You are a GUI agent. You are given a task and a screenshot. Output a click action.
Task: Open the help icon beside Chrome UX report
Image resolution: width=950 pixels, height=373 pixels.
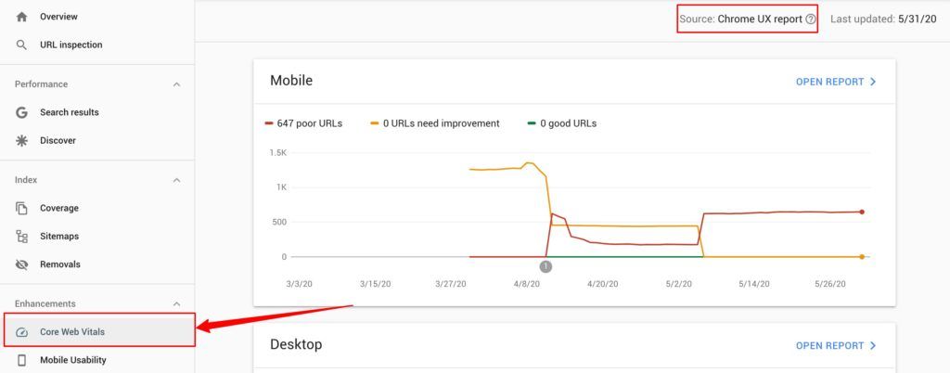pyautogui.click(x=811, y=19)
